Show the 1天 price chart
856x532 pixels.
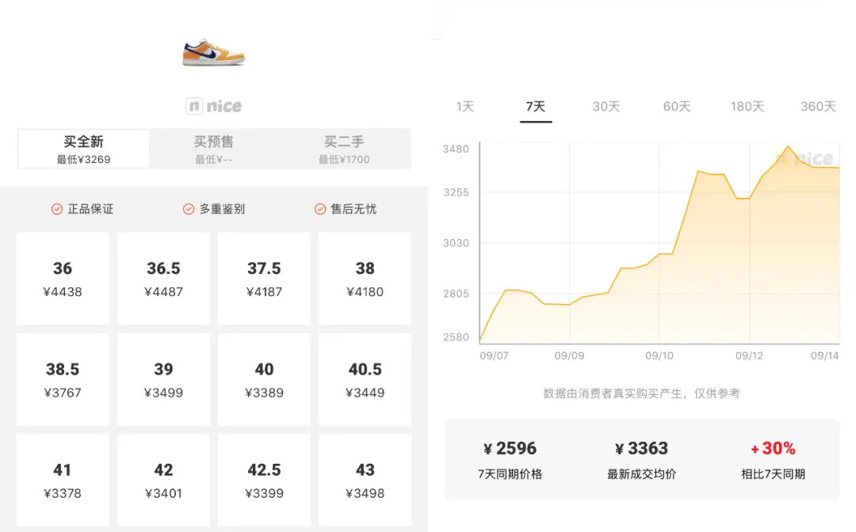(x=465, y=106)
